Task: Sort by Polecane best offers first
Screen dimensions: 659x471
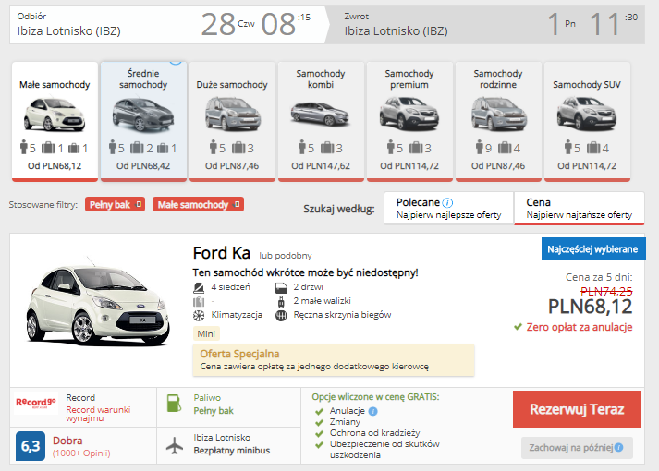Action: (x=449, y=208)
